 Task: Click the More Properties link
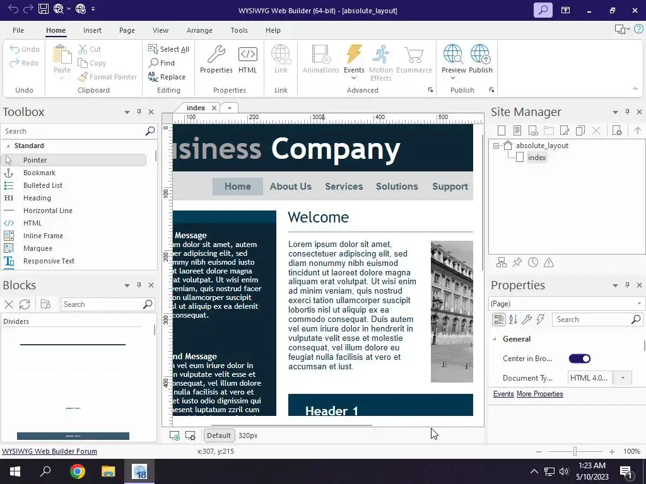point(540,394)
